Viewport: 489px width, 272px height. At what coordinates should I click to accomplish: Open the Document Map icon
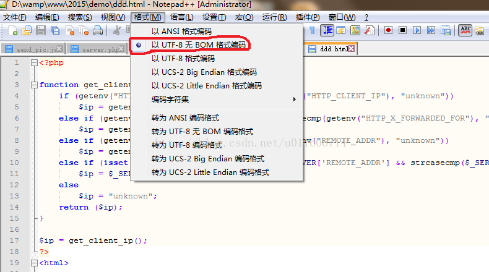click(x=355, y=30)
